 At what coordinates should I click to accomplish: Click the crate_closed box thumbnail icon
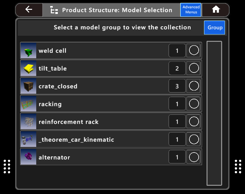[28, 86]
